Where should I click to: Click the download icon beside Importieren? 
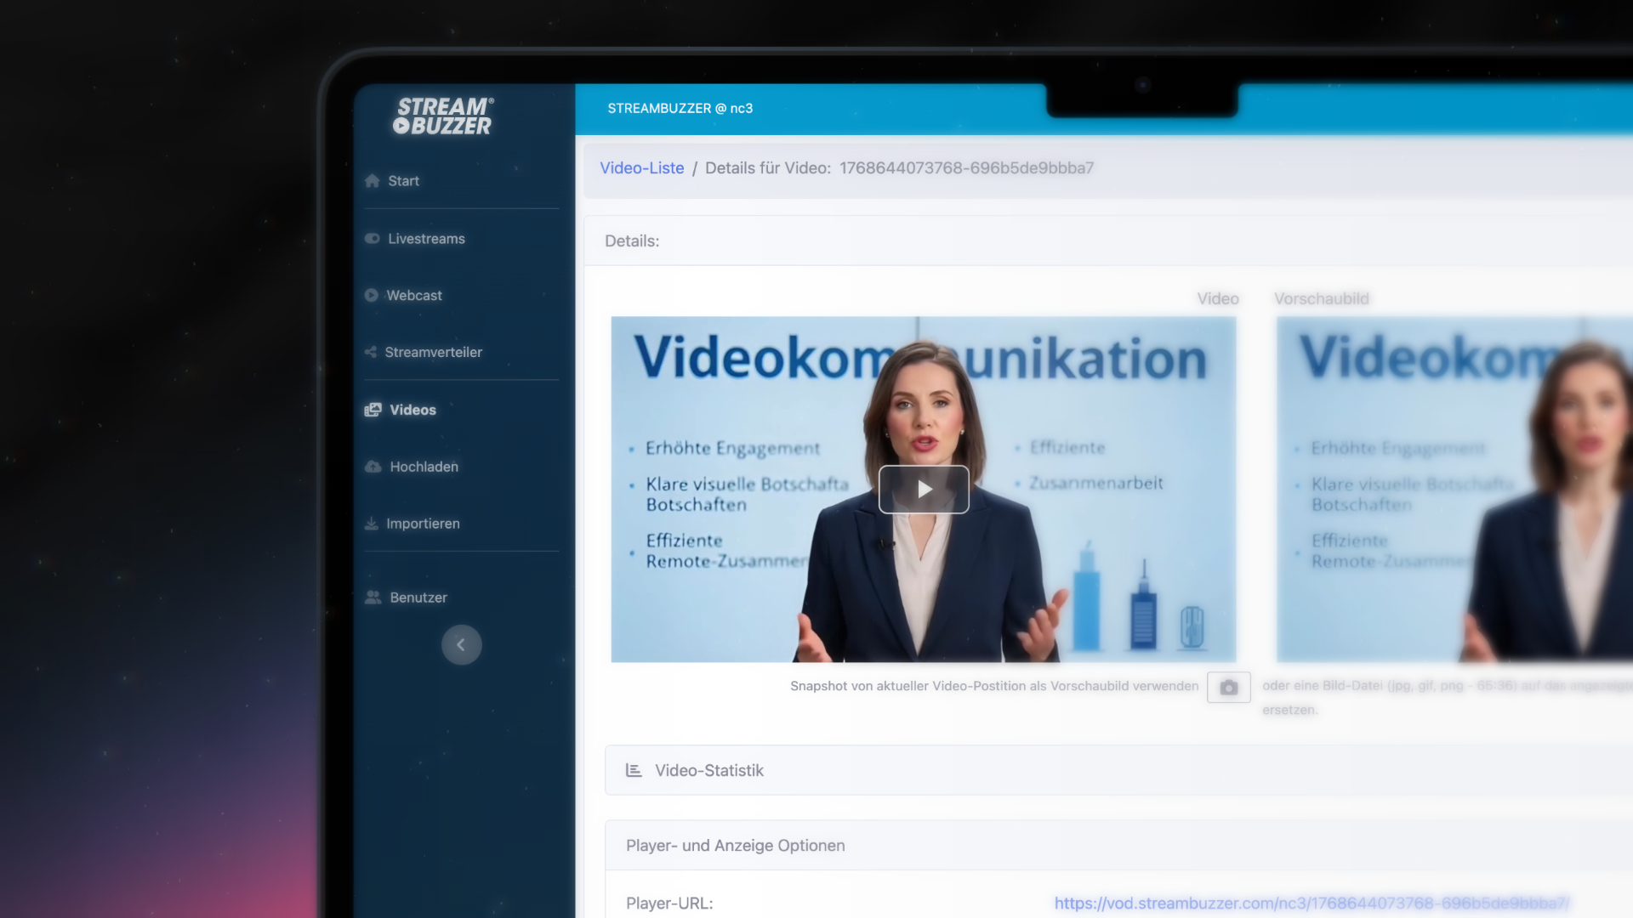372,524
